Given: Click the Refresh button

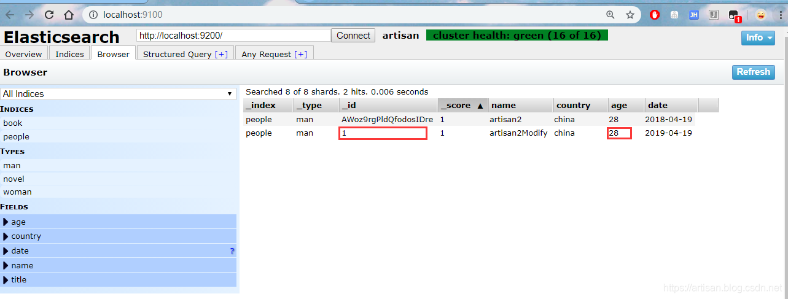Looking at the screenshot, I should click(753, 72).
